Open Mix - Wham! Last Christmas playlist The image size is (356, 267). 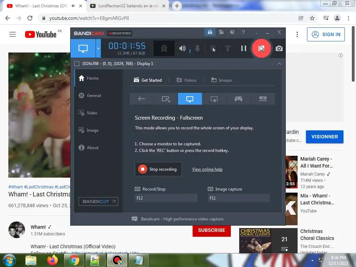coord(317,199)
